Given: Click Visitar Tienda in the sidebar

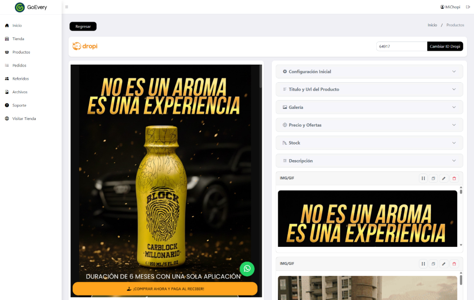Looking at the screenshot, I should click(x=24, y=119).
